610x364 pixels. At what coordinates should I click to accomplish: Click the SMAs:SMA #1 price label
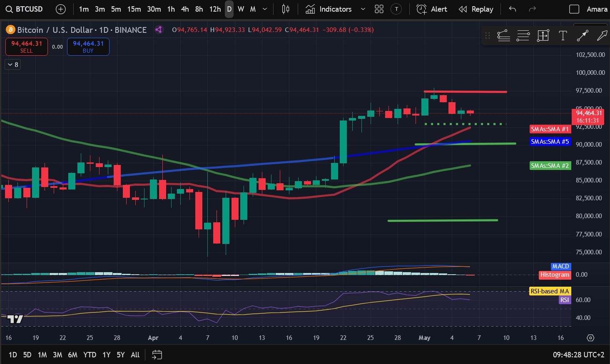tap(550, 129)
